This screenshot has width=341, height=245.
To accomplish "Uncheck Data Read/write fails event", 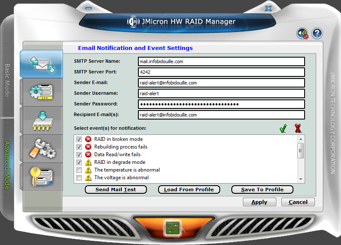I will pos(79,155).
